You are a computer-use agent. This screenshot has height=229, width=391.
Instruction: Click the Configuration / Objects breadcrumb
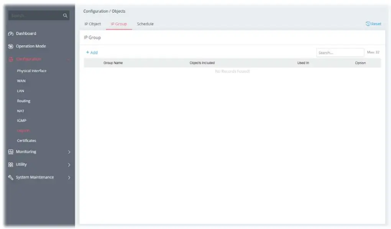(104, 11)
